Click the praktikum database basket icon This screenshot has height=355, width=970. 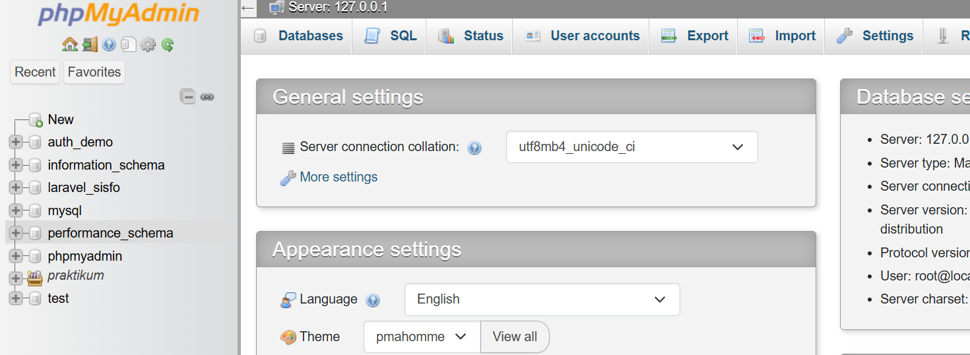(x=35, y=278)
